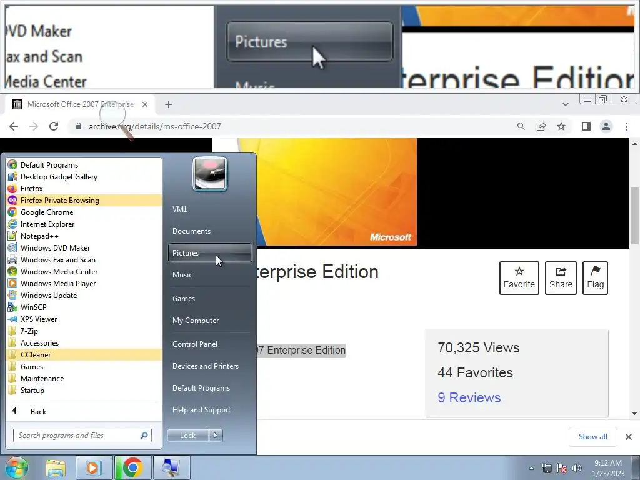
Task: Click the Favorite button on archive.org
Action: pos(519,278)
